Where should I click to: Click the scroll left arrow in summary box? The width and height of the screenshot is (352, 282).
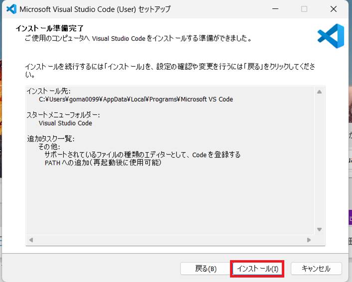point(31,240)
